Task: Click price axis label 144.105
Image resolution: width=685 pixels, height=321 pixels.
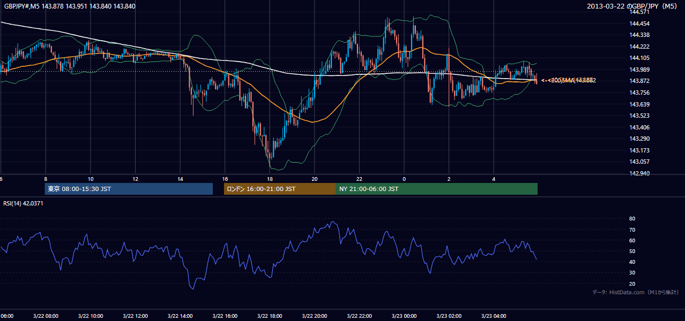Action: coord(640,58)
